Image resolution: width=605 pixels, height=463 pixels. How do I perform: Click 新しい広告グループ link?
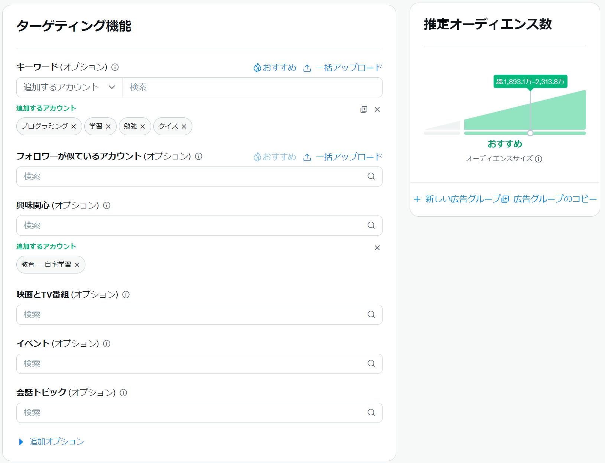coord(463,199)
